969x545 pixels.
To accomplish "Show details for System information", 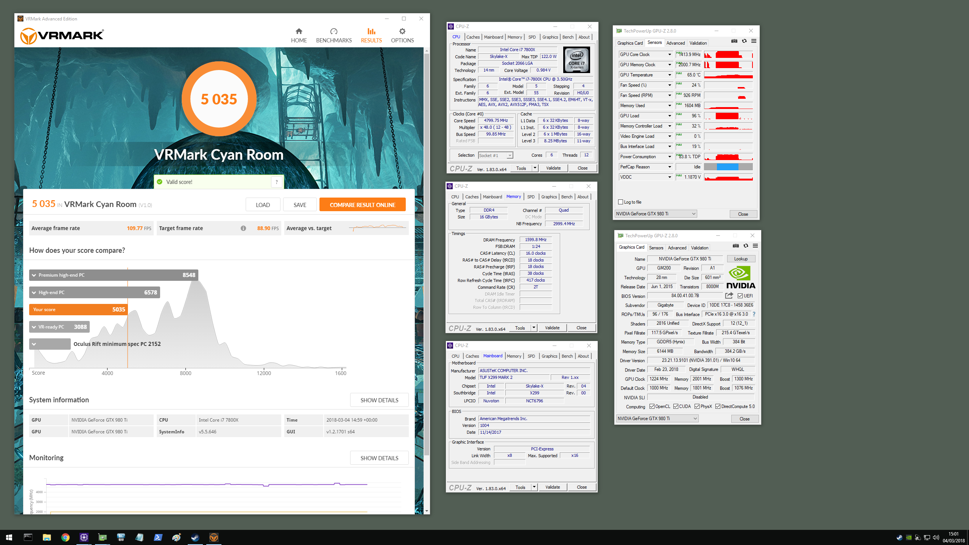I will (x=379, y=400).
